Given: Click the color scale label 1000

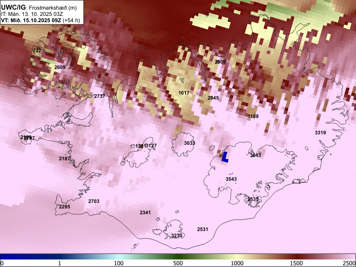Looking at the screenshot, I should [237, 263].
